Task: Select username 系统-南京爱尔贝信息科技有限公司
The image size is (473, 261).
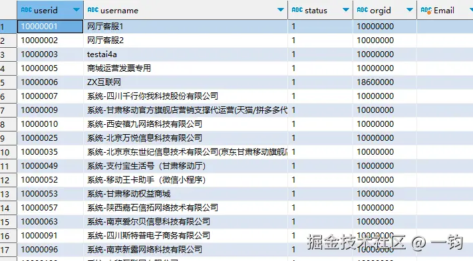Action: click(186, 222)
